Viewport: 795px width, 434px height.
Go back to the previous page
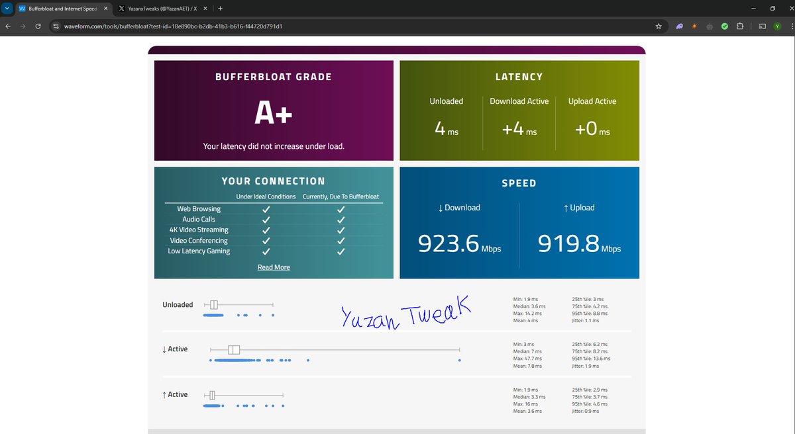[x=7, y=26]
